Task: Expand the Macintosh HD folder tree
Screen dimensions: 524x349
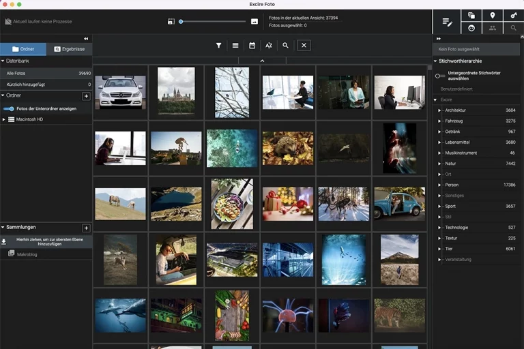Action: (x=4, y=119)
